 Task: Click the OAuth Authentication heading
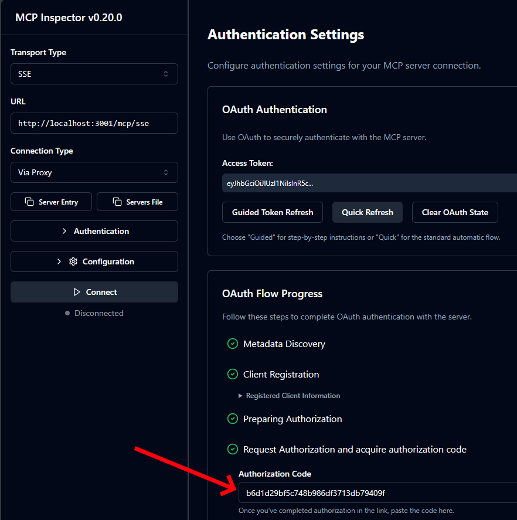pos(274,110)
